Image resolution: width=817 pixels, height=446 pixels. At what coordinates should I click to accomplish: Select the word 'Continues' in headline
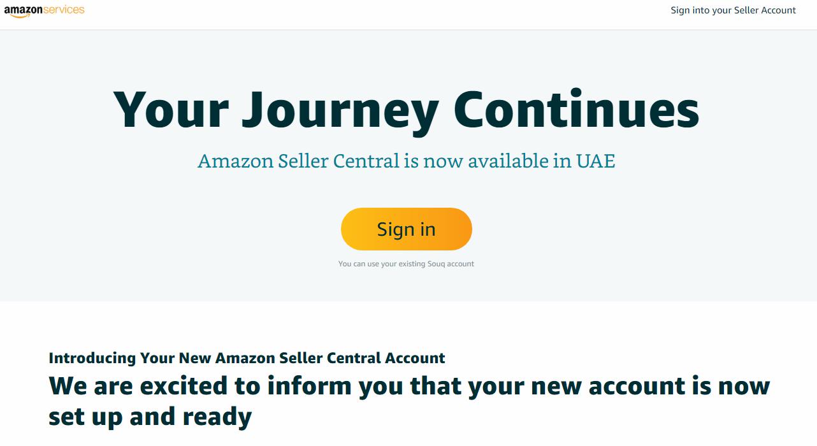coord(577,108)
